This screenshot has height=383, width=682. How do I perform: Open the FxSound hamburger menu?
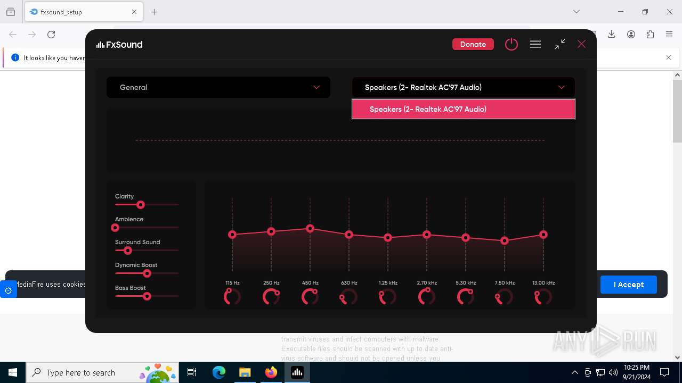pos(535,45)
